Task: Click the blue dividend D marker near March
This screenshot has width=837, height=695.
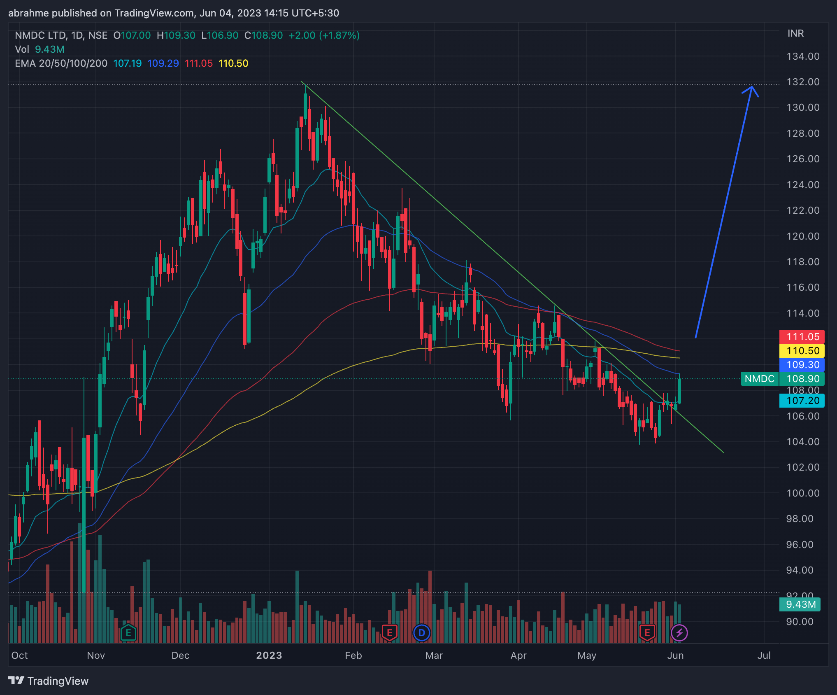Action: (421, 633)
